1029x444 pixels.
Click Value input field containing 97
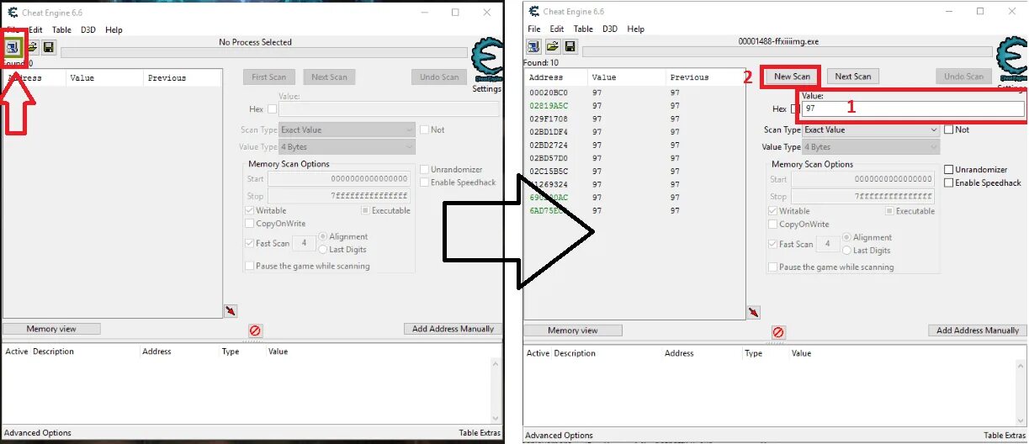click(913, 109)
